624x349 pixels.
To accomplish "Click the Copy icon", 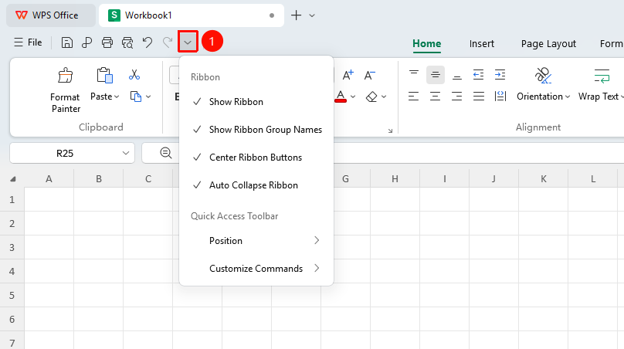I will pos(136,97).
